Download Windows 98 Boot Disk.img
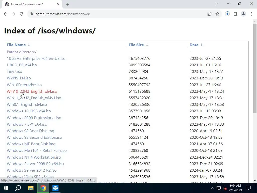 (x=30, y=131)
